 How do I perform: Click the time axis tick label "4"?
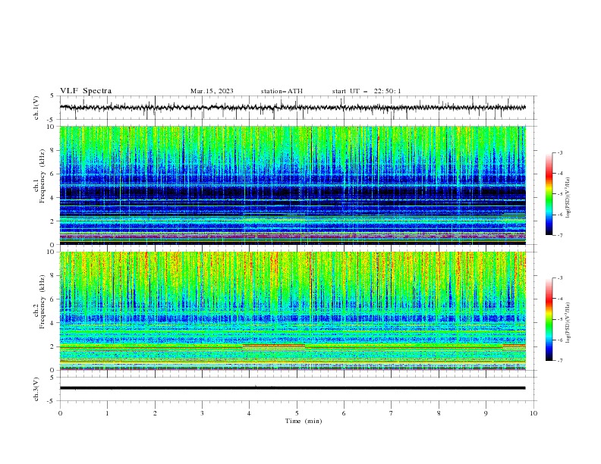[249, 413]
